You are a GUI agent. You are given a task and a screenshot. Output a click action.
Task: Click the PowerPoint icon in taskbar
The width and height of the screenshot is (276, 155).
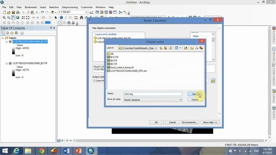pyautogui.click(x=78, y=151)
